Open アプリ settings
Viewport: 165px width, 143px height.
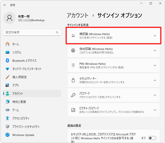click(x=32, y=85)
